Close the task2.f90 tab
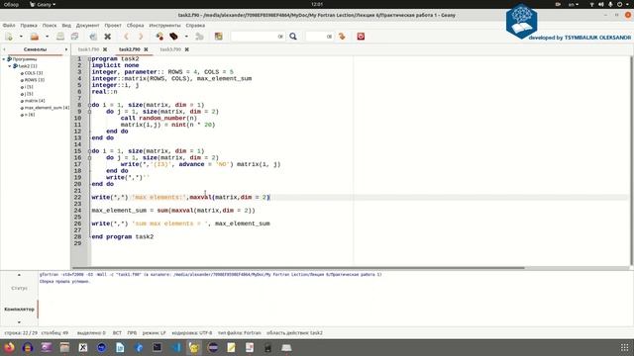Image resolution: width=634 pixels, height=356 pixels. pyautogui.click(x=146, y=49)
